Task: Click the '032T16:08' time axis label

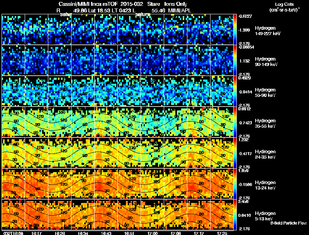Action: pos(14,233)
